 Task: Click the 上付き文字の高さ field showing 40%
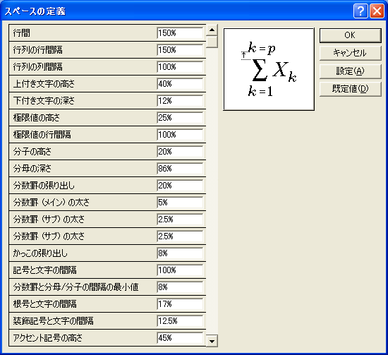point(180,84)
